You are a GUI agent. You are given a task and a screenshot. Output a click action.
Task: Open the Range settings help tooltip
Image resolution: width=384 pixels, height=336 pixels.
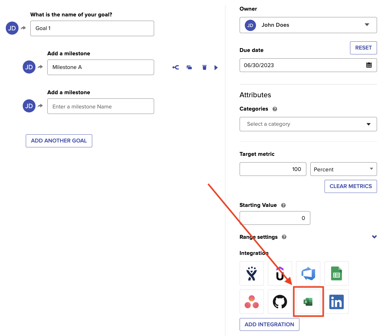coord(284,237)
